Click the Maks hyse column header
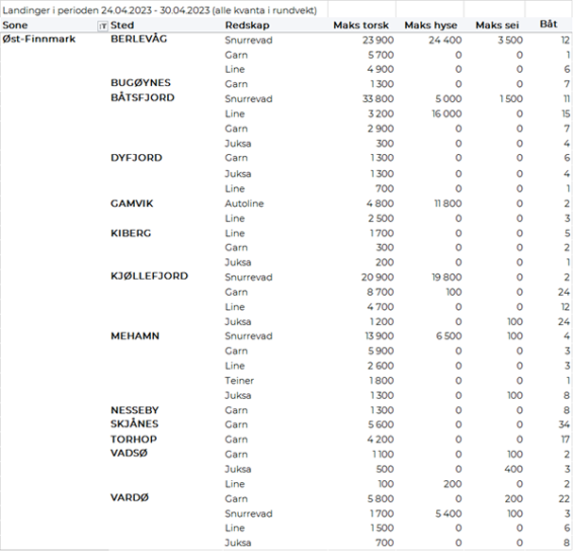 coord(430,26)
